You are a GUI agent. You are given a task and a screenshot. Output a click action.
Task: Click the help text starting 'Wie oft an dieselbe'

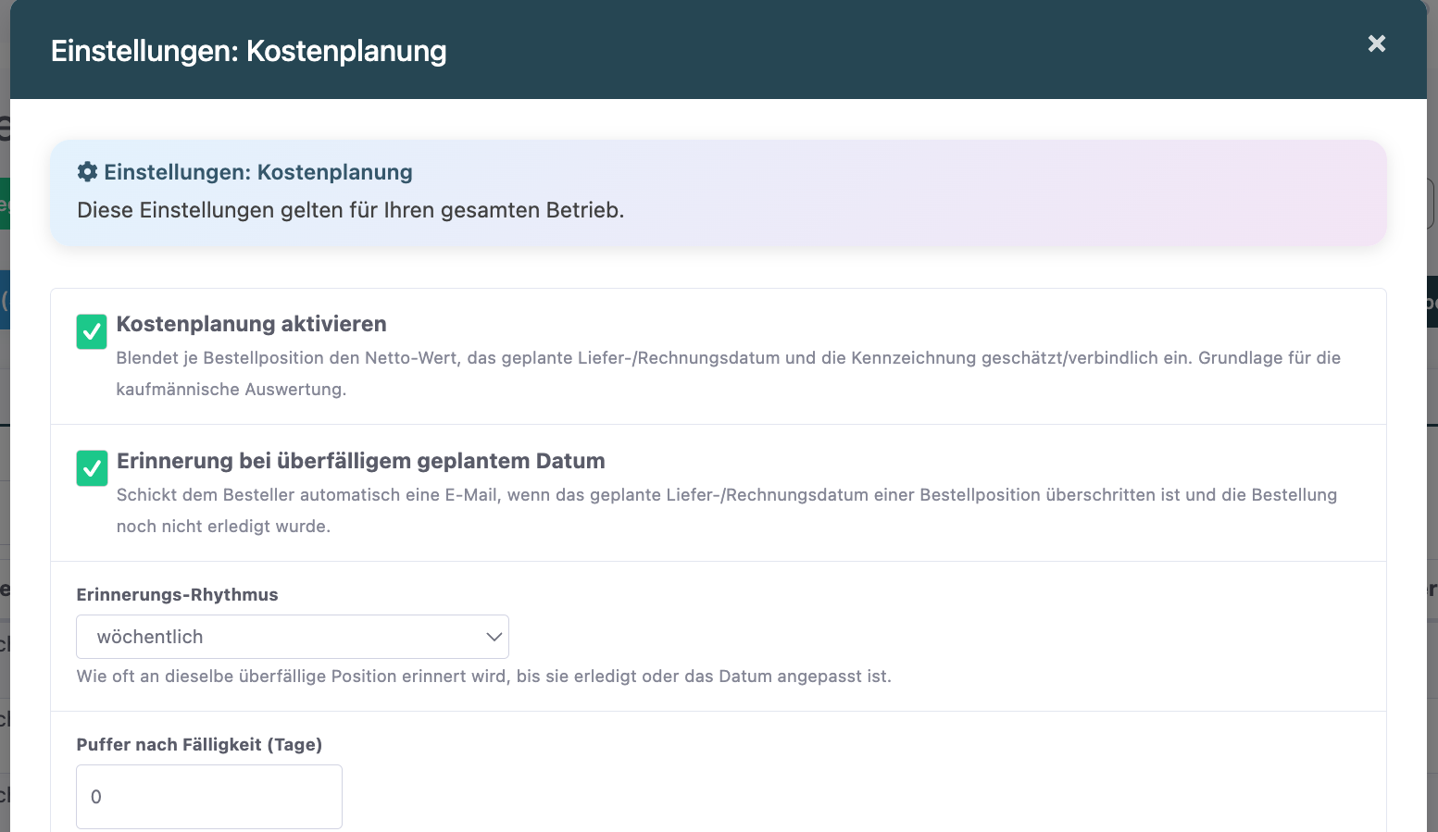tap(483, 676)
